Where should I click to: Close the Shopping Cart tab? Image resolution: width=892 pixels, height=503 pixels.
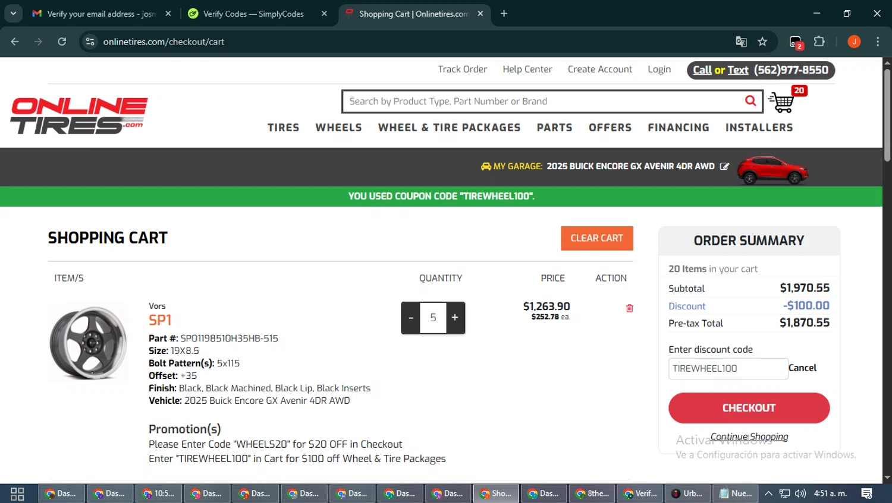480,14
